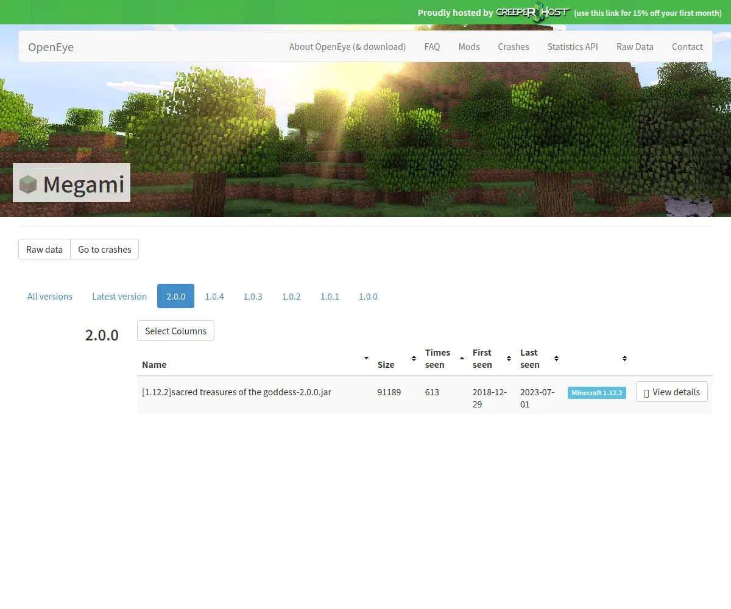Viewport: 731px width, 609px height.
Task: Sort by First seen arrows
Action: 509,358
